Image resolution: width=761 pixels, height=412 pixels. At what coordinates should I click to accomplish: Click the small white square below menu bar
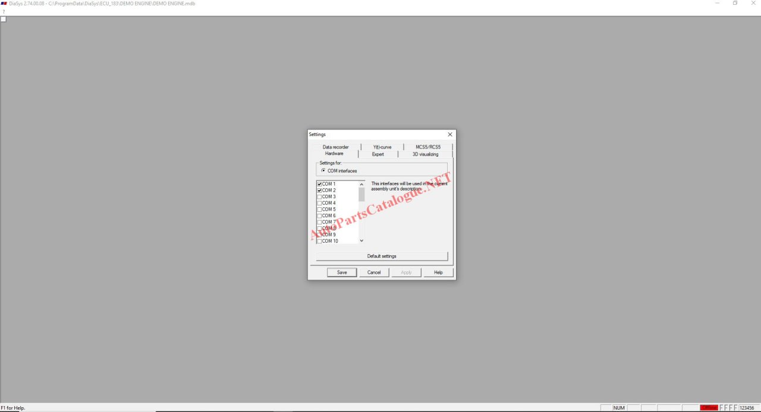[x=3, y=19]
